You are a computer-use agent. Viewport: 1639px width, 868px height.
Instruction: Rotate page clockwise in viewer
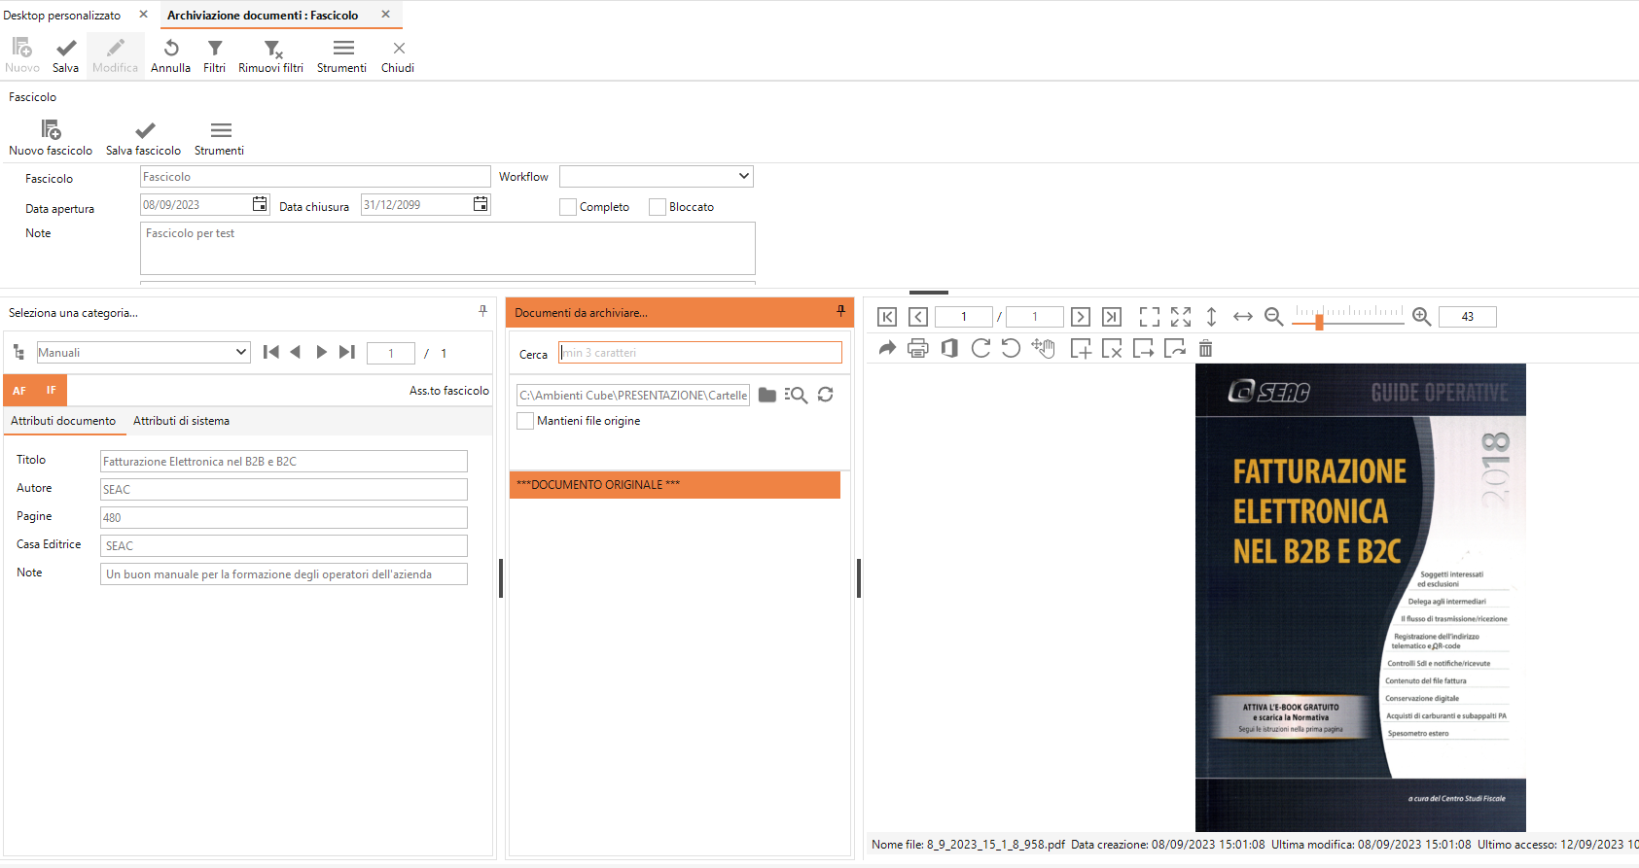coord(980,348)
